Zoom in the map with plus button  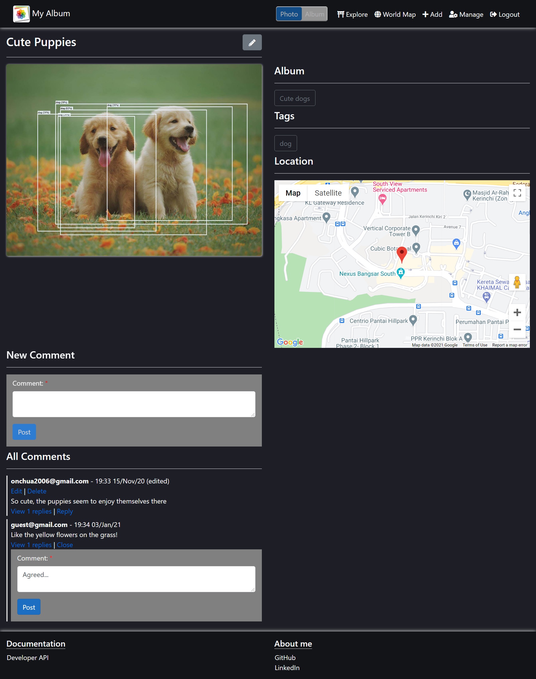(x=517, y=312)
